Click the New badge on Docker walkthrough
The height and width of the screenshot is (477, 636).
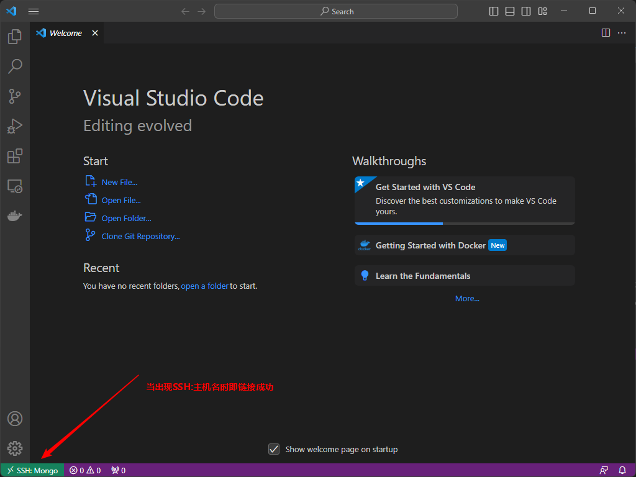pos(497,245)
